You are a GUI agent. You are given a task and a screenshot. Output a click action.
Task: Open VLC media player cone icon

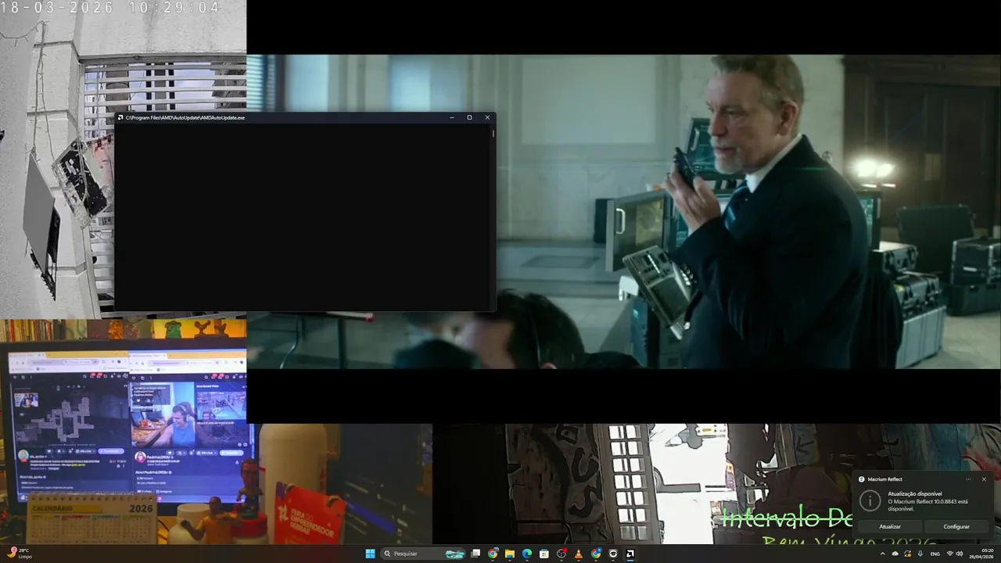(x=579, y=554)
